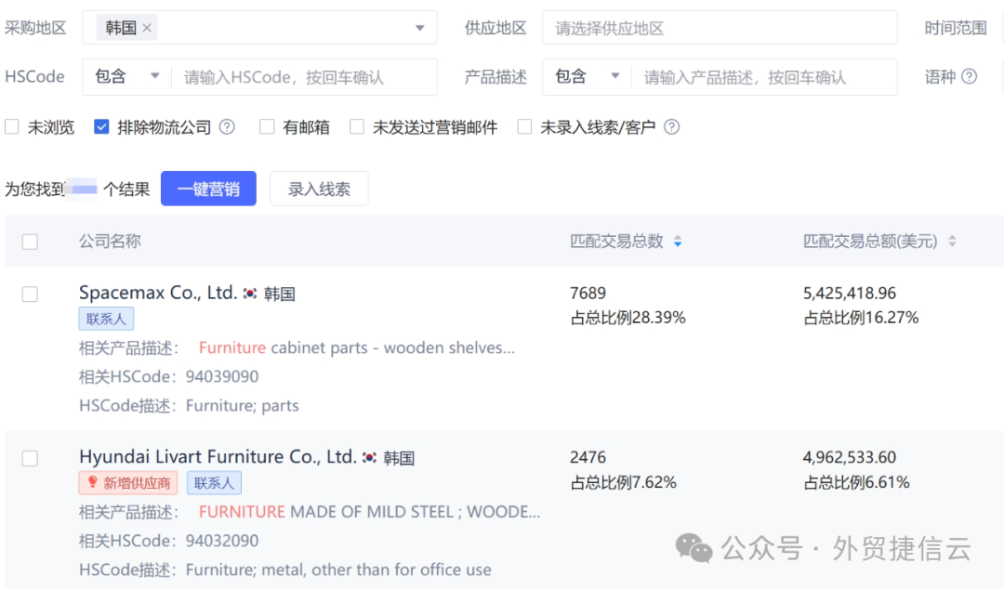The width and height of the screenshot is (1004, 589).
Task: Click the South Korea flag beside Hyundai Livart
Action: tap(369, 458)
